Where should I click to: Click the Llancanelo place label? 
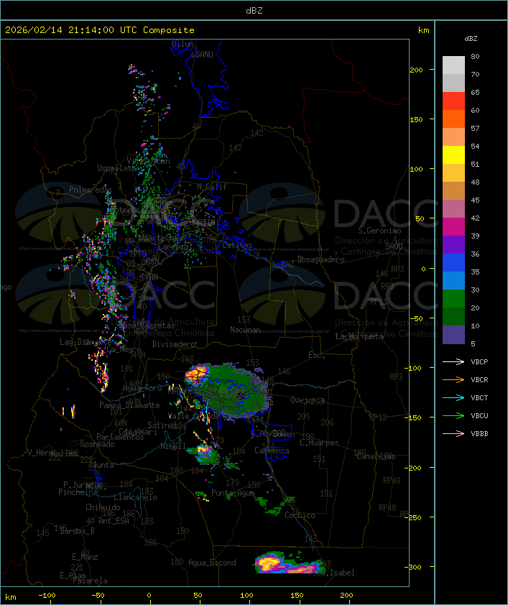click(x=135, y=497)
